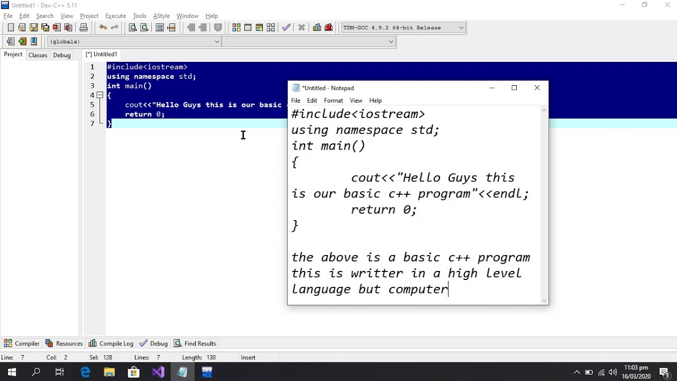Click the Goto Line icon
The image size is (677, 381).
point(171,28)
